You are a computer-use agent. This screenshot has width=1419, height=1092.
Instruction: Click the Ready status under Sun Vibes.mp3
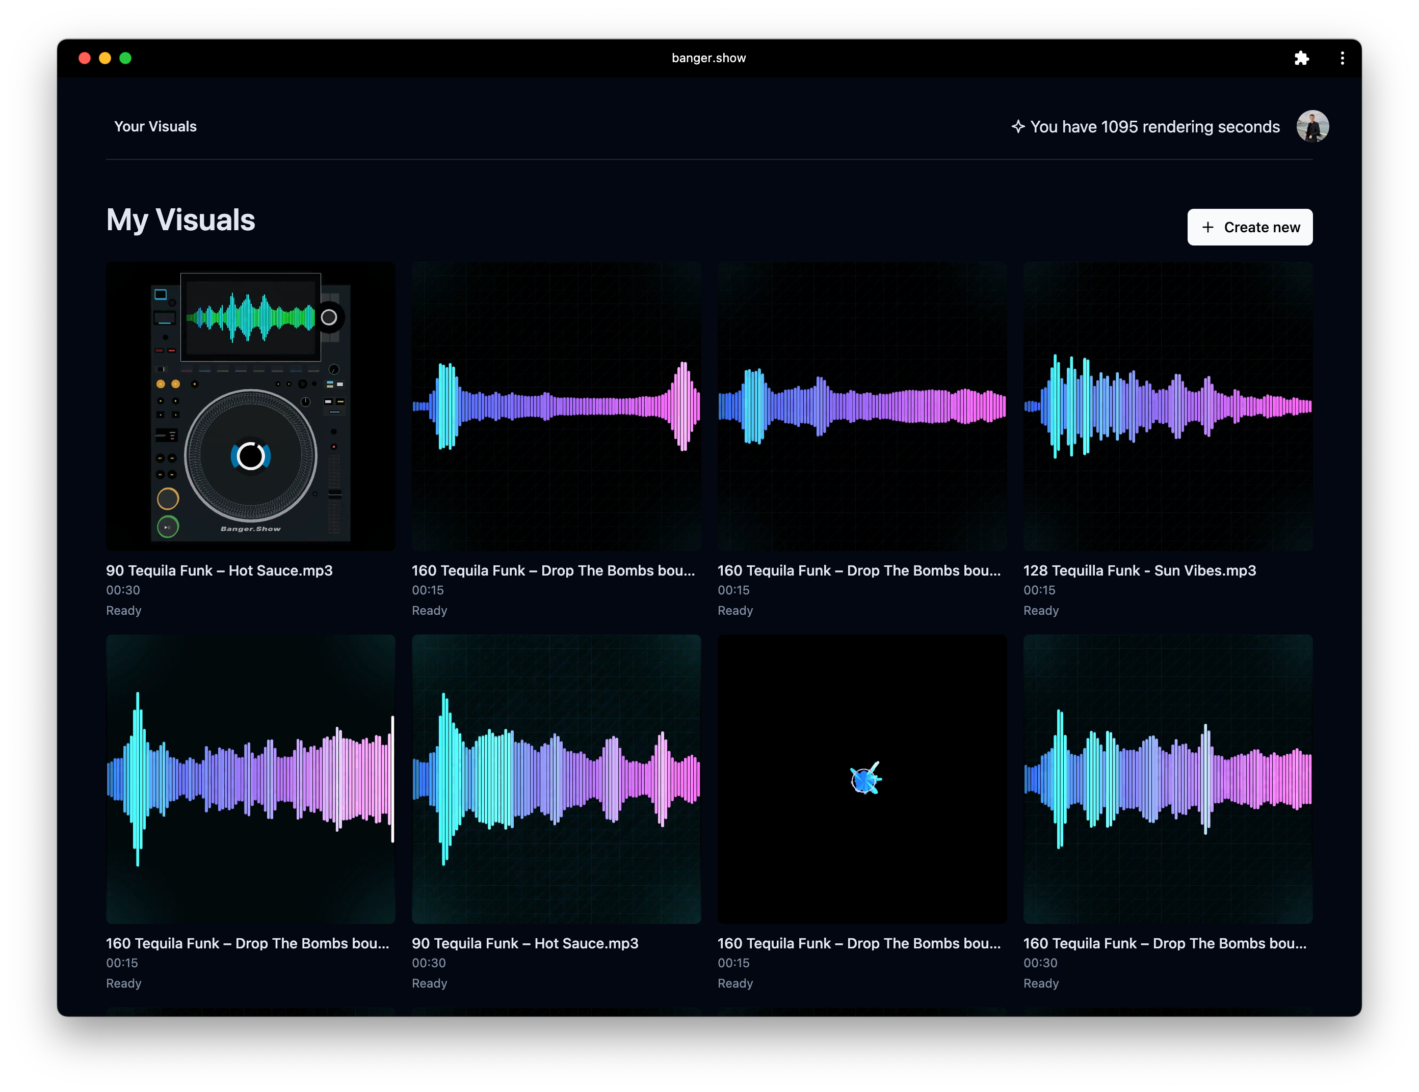(1040, 610)
